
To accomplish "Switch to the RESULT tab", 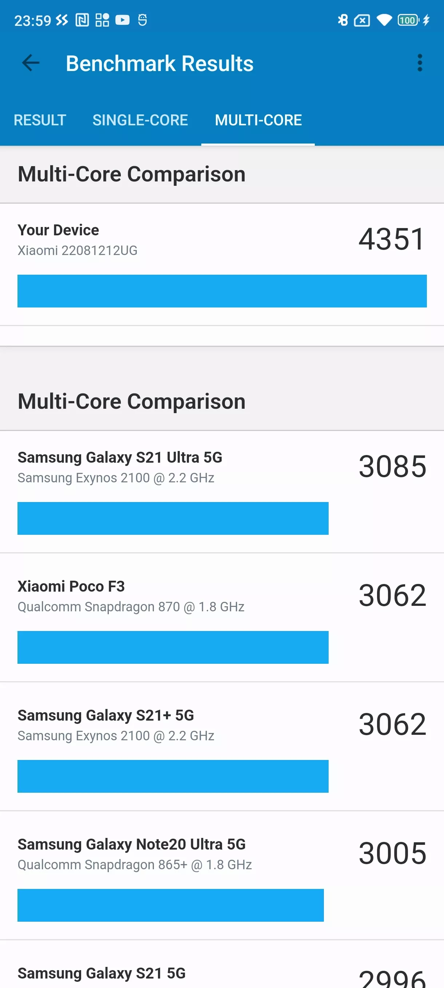I will point(40,120).
